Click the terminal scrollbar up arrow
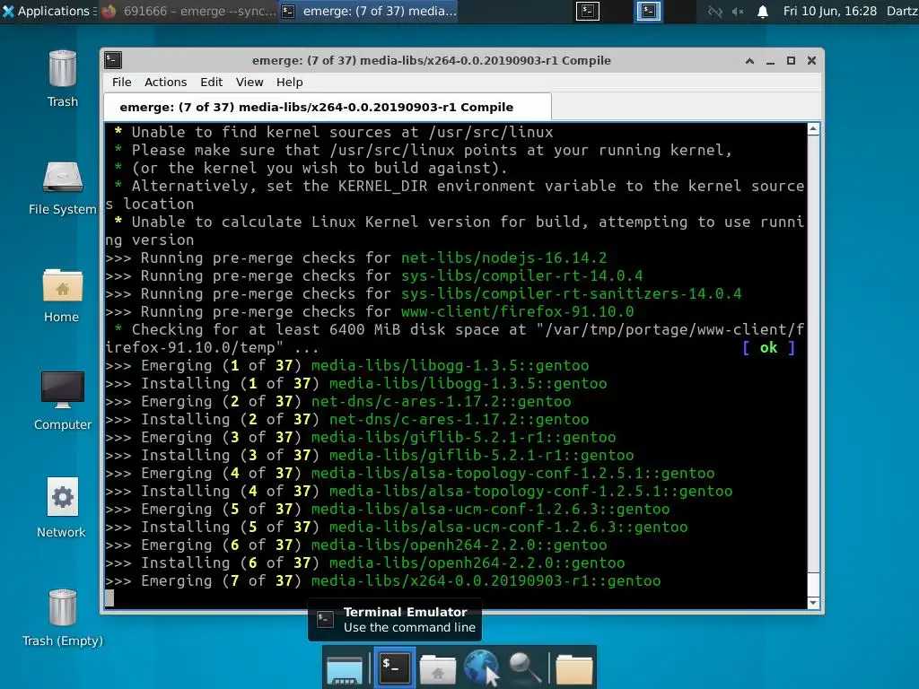This screenshot has width=919, height=689. click(x=813, y=129)
